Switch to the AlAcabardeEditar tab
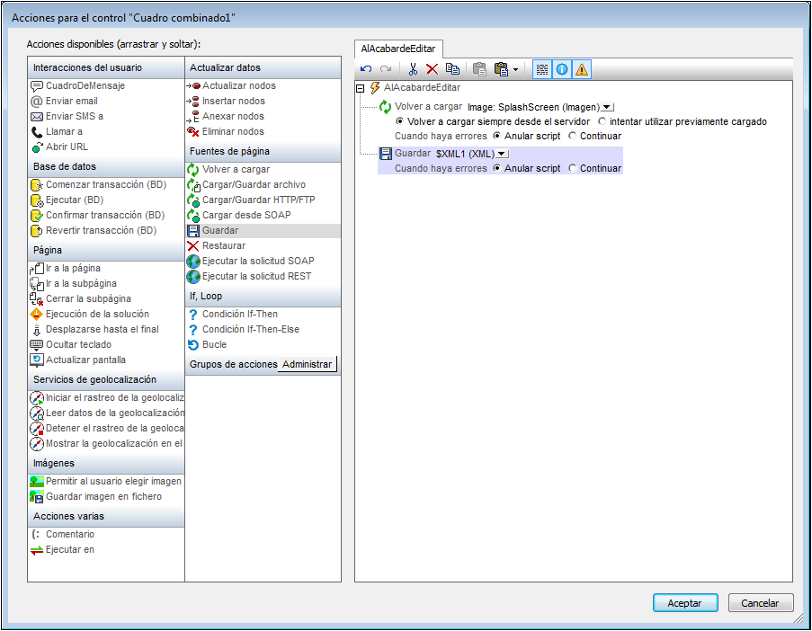812x631 pixels. (398, 49)
